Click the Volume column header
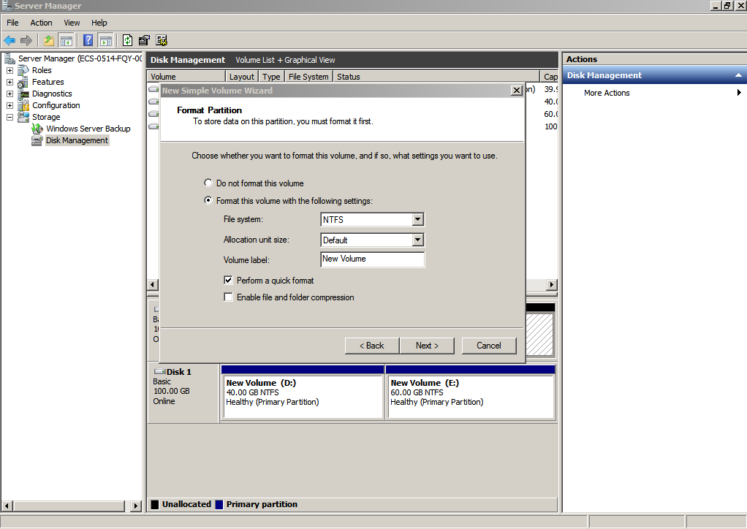 pyautogui.click(x=186, y=77)
